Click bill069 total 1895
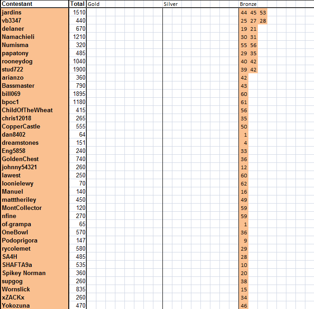314x309 pixels. click(x=77, y=94)
